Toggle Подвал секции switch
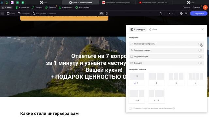Viewport: 209px width, 117px height. [200, 57]
